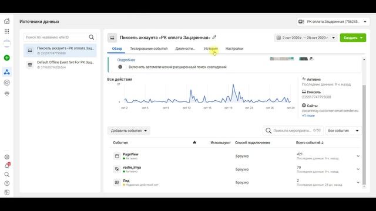Switch to the Диагностика tab
Image resolution: width=376 pixels, height=211 pixels.
(185, 49)
